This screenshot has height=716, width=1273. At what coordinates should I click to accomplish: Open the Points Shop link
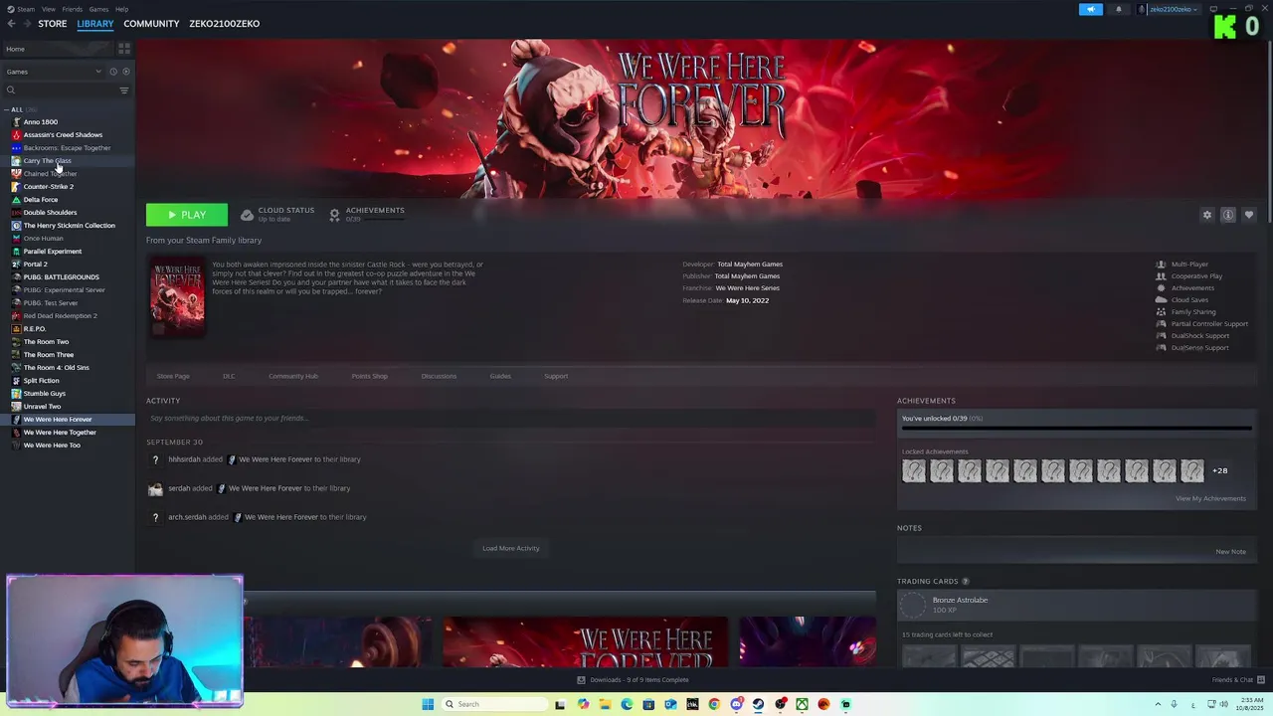[369, 376]
